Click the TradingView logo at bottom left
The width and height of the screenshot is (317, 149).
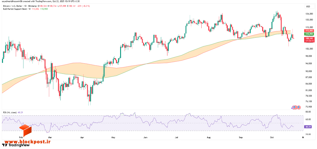point(15,145)
